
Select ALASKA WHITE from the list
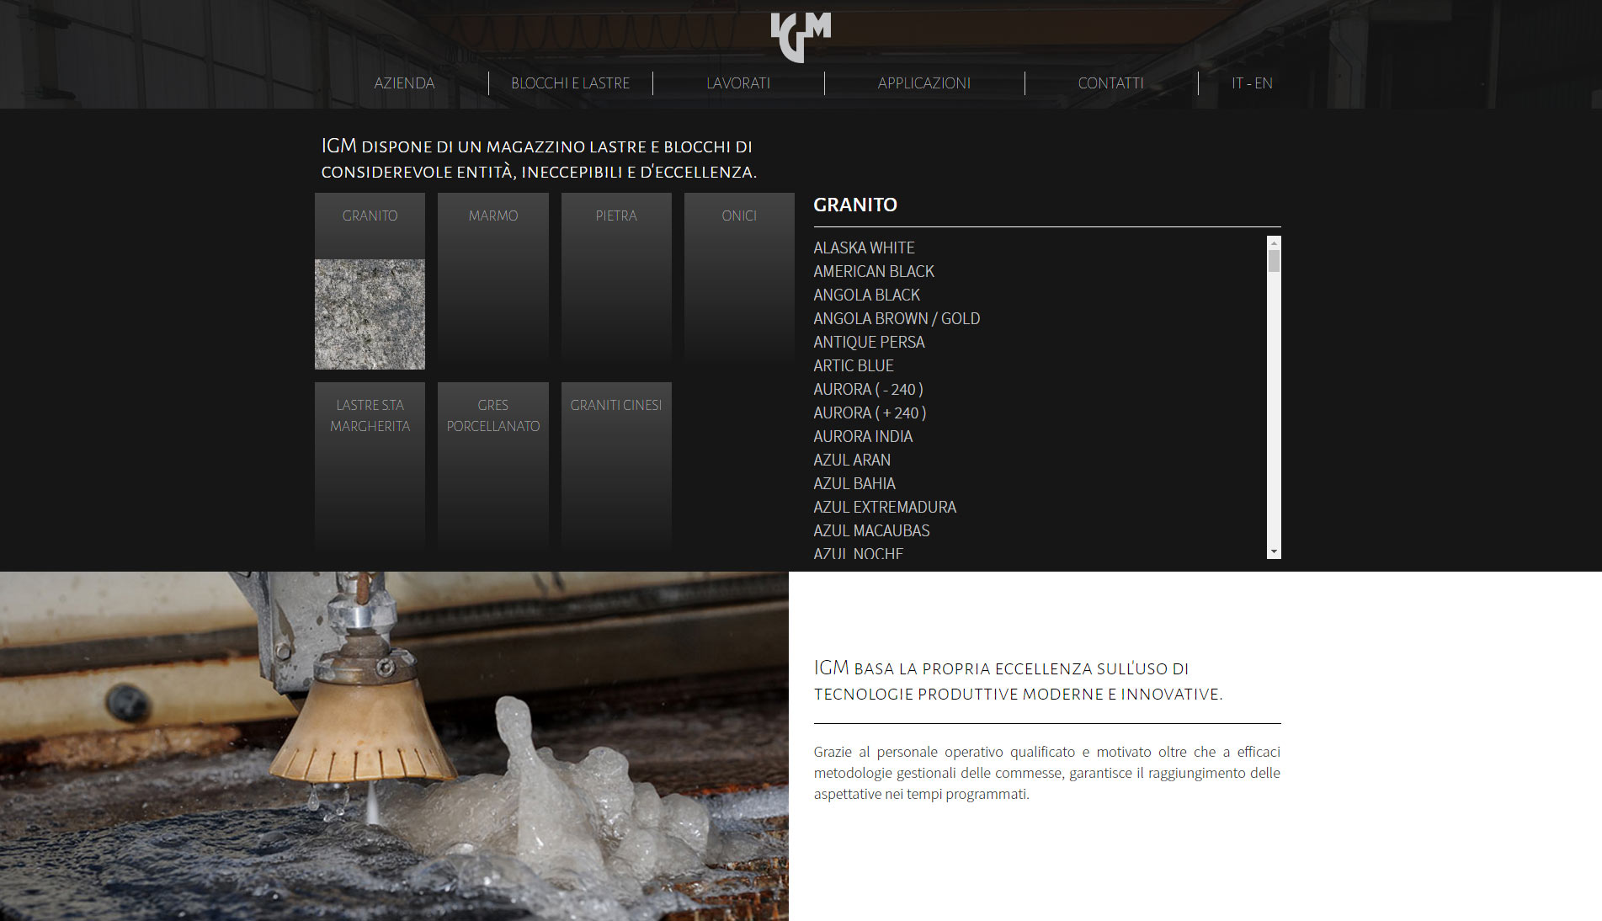(x=864, y=248)
